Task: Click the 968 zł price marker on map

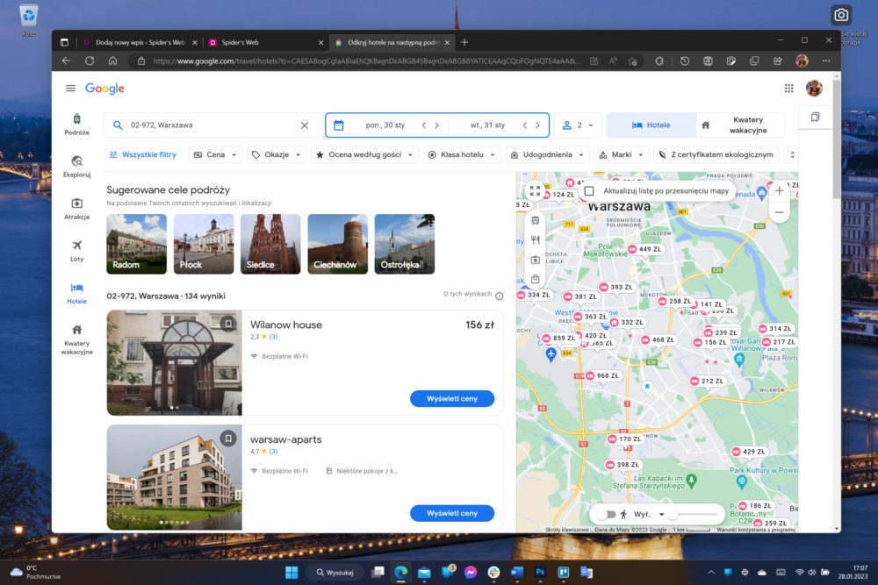Action: (x=603, y=376)
